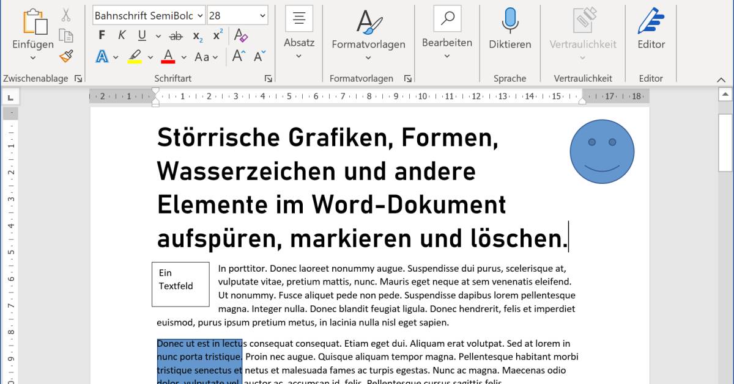Click the vertical scrollbar thumb
This screenshot has width=734, height=384.
coord(725,144)
